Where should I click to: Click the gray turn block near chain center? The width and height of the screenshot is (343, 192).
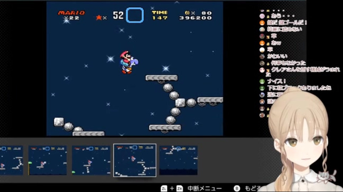click(180, 102)
